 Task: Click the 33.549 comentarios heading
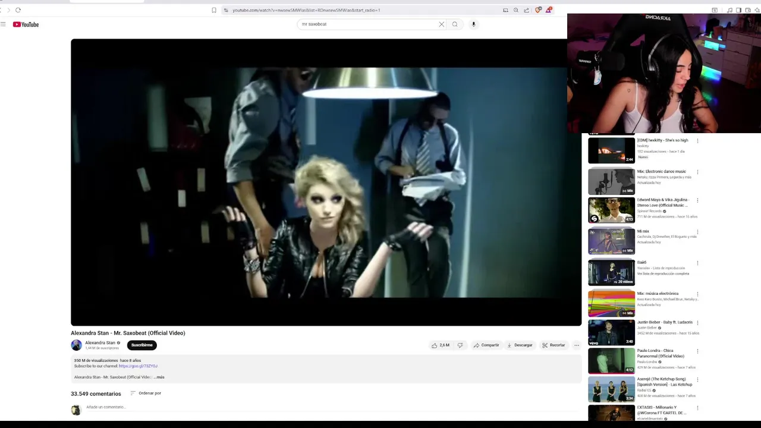click(96, 394)
